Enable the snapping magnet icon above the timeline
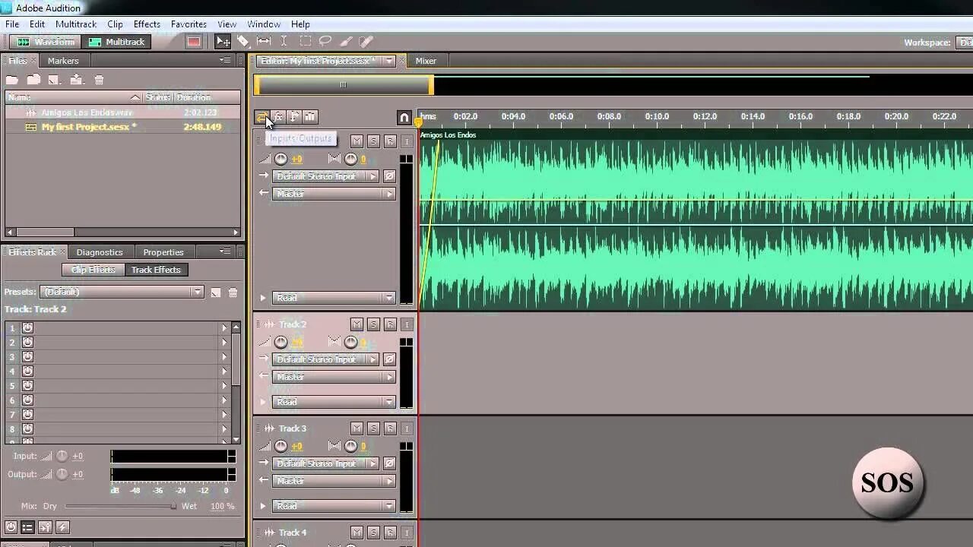Viewport: 973px width, 547px height. click(404, 117)
